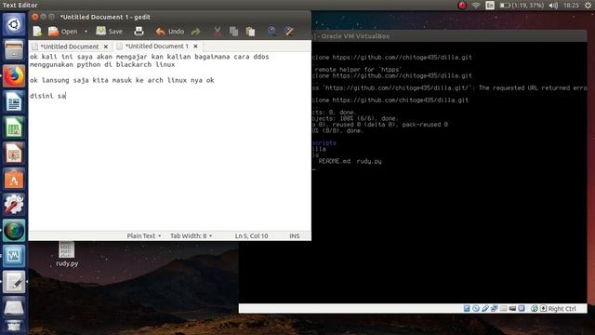Open the Tab Width: 8 dropdown
This screenshot has width=595, height=335.
(x=191, y=235)
